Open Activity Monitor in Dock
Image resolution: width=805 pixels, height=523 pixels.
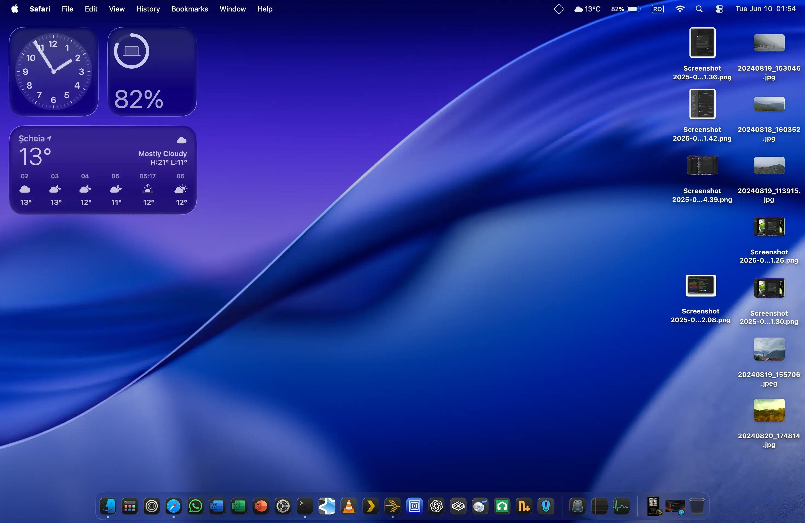[621, 506]
